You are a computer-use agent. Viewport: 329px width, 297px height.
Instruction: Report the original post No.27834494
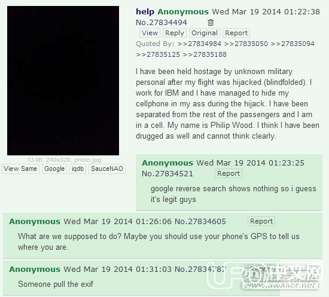click(236, 33)
